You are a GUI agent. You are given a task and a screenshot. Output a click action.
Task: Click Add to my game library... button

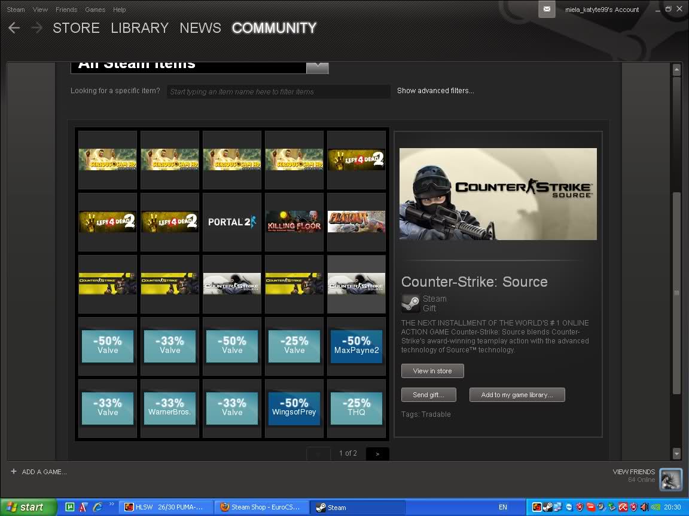click(517, 394)
